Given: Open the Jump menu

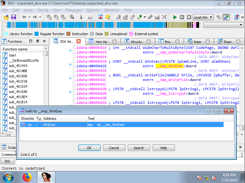Looking at the screenshot, I should 28,10.
